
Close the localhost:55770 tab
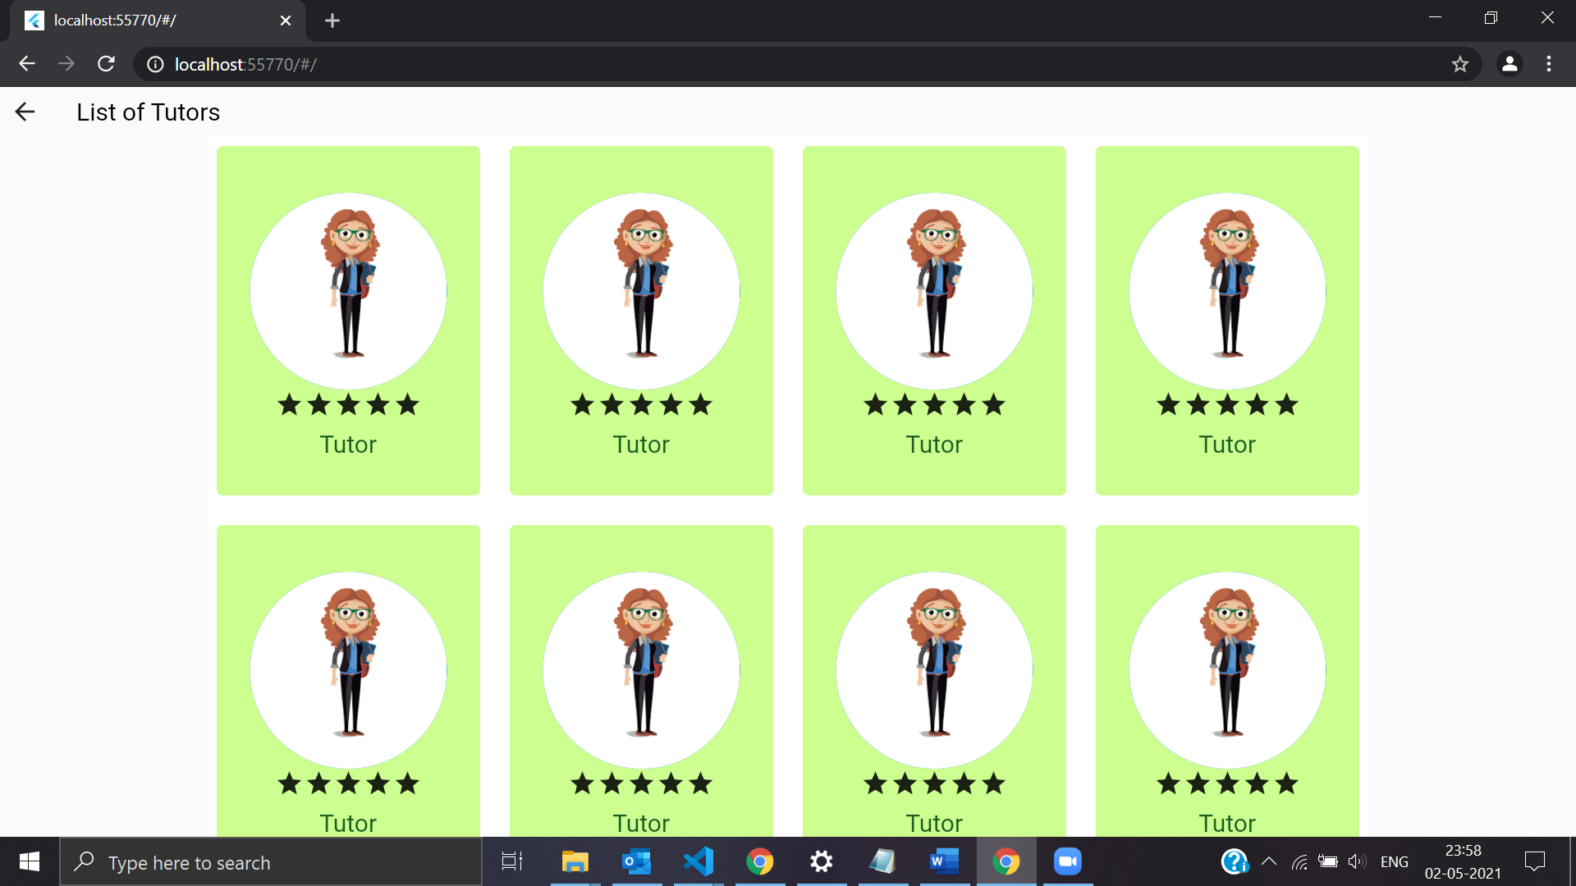coord(286,21)
